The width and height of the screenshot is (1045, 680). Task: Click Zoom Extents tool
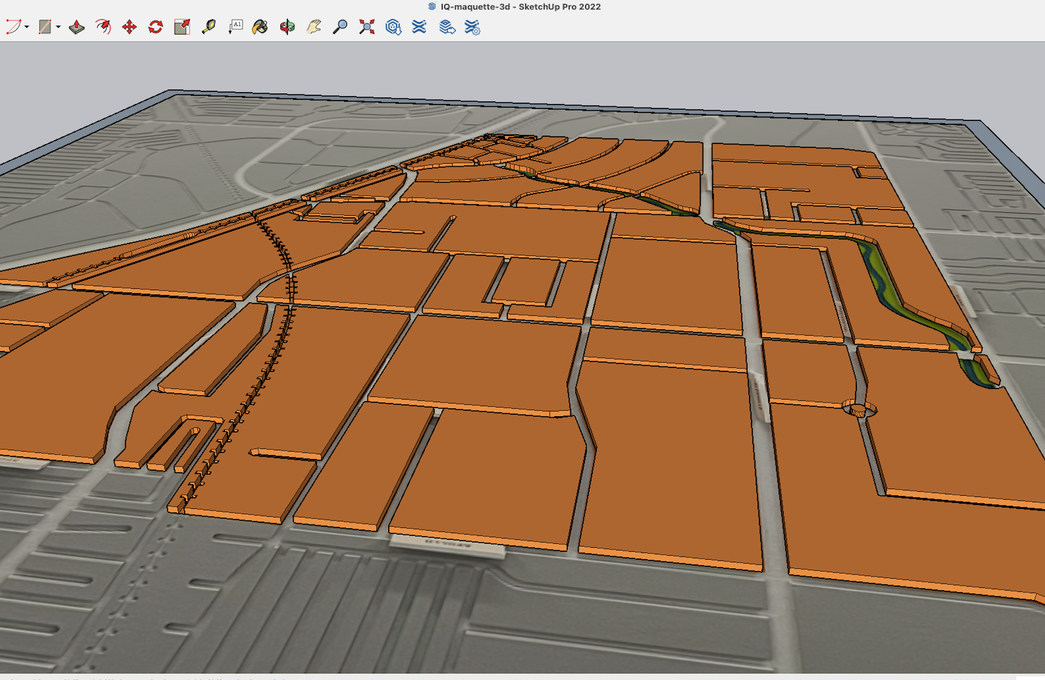pyautogui.click(x=367, y=27)
